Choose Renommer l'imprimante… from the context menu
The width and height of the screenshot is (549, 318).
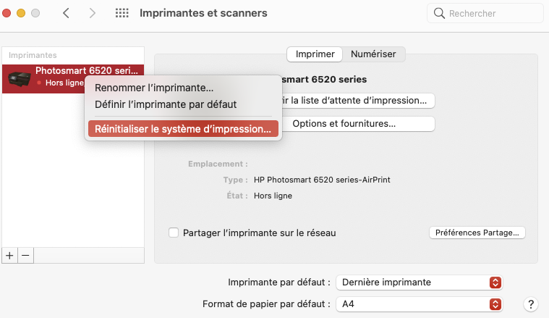click(154, 88)
